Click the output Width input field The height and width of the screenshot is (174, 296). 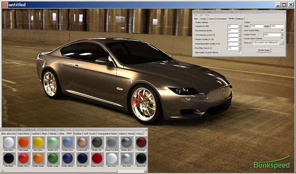click(x=257, y=26)
